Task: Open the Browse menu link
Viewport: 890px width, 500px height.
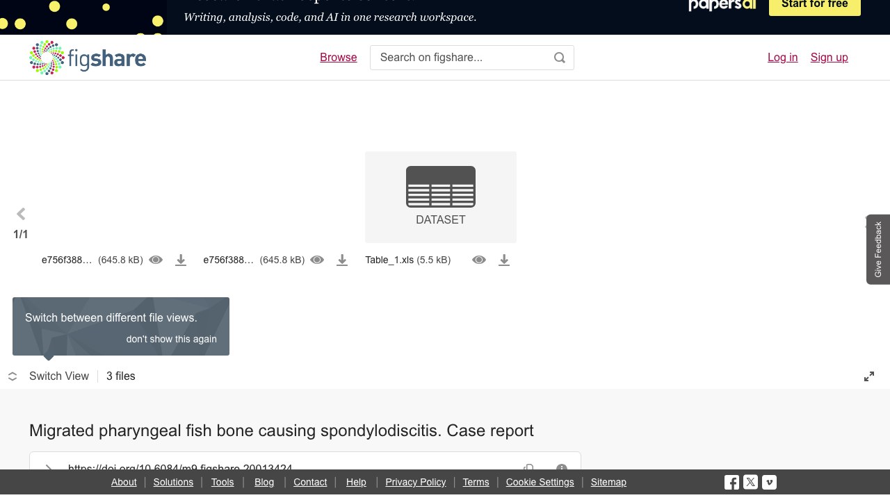Action: click(339, 58)
